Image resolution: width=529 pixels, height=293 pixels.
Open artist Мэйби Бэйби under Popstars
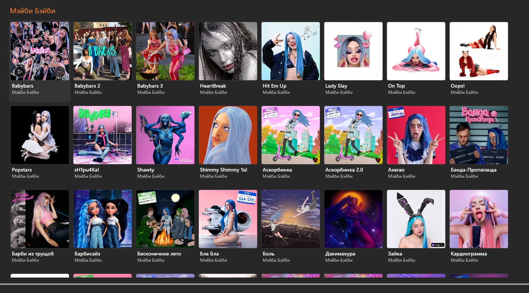click(25, 176)
